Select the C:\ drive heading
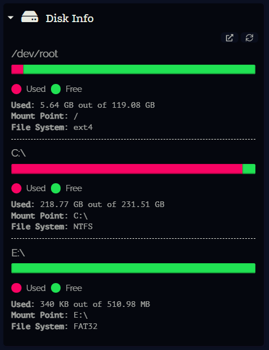This screenshot has width=269, height=350. point(19,153)
